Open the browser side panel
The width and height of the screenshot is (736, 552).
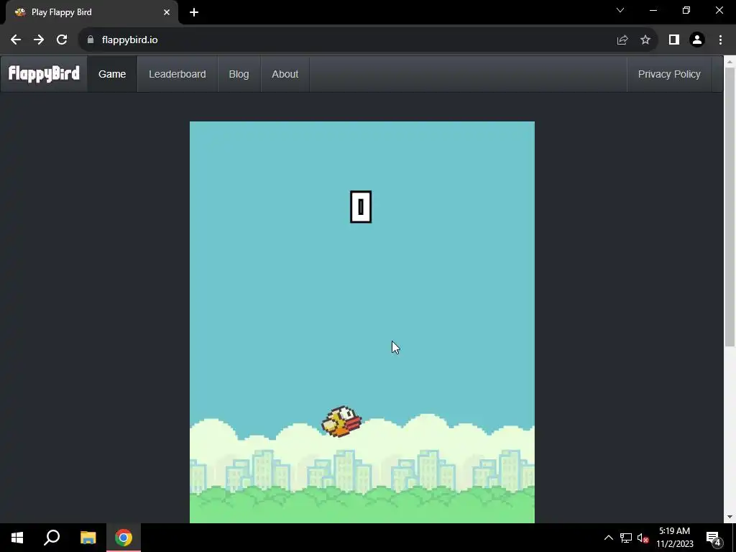[x=674, y=40]
